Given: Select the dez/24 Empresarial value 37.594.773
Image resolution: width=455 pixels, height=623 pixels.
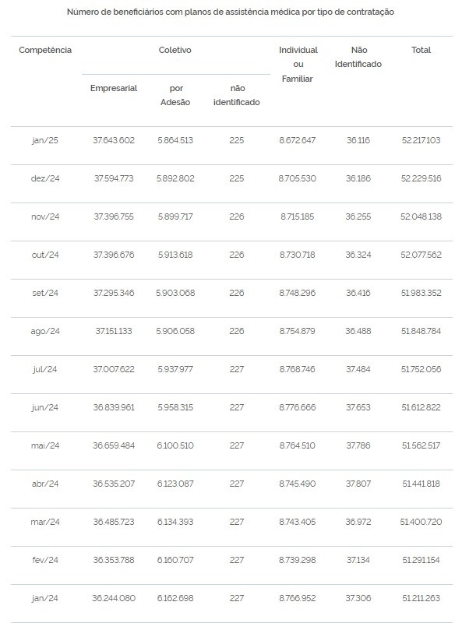Looking at the screenshot, I should click(114, 178).
